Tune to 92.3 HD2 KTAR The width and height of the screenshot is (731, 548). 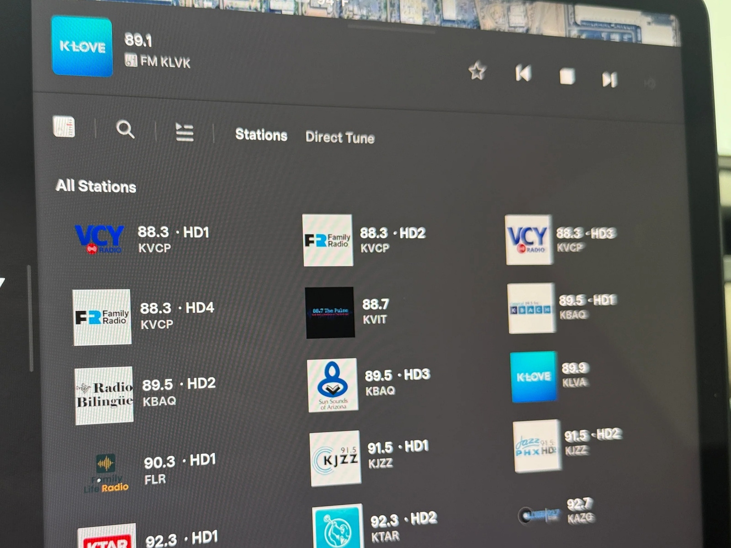click(x=375, y=526)
